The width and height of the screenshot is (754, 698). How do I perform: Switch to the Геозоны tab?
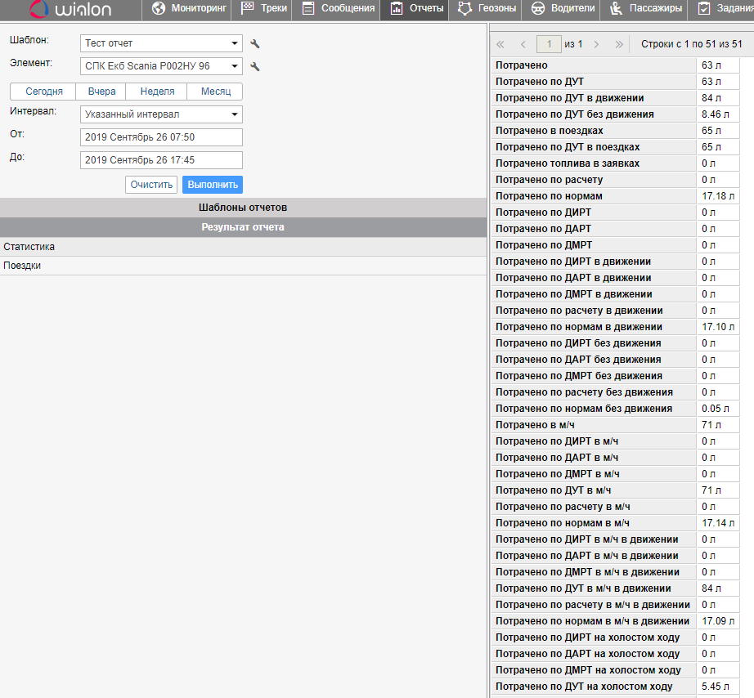487,9
